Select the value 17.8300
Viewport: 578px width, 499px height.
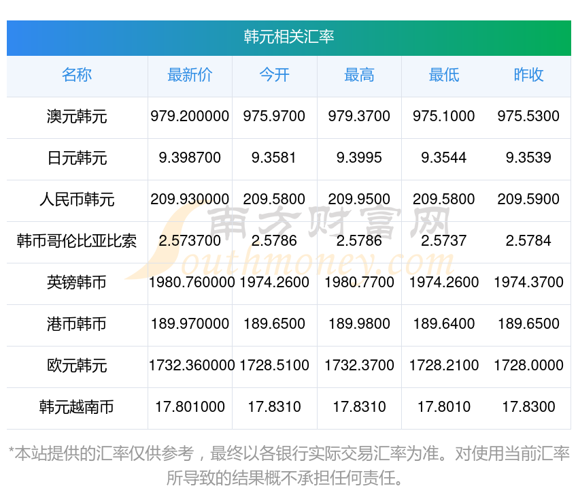pyautogui.click(x=528, y=407)
